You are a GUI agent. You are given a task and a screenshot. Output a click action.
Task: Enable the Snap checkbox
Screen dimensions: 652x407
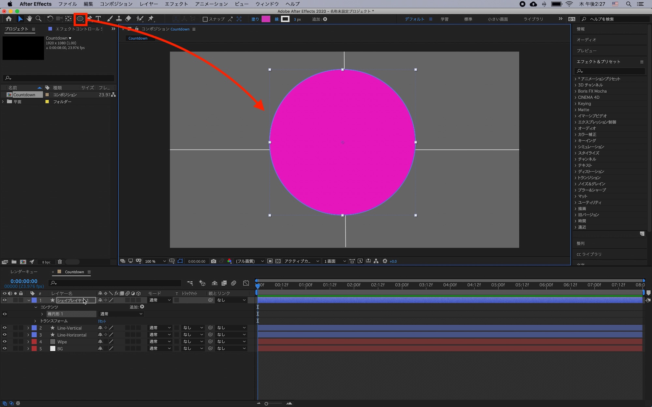click(205, 19)
